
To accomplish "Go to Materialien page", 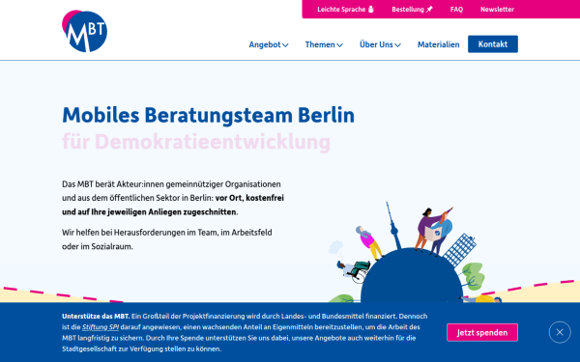I will coord(438,44).
